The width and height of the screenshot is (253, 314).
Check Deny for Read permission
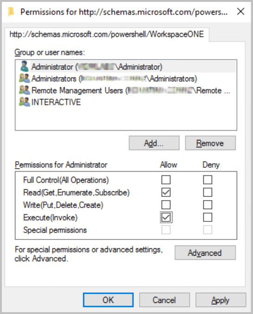208,192
